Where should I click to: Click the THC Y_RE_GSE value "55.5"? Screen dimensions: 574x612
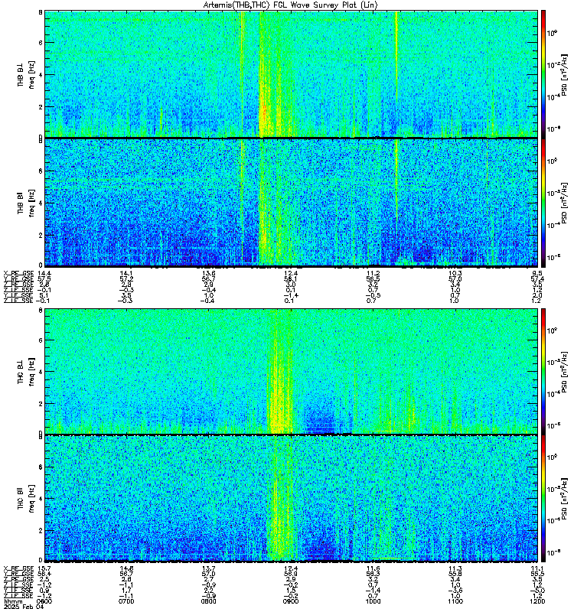(537, 574)
